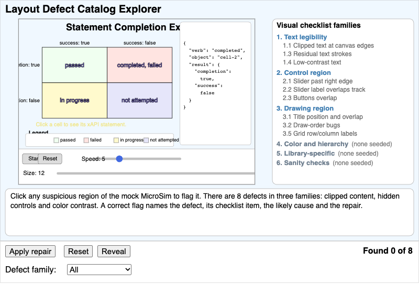The width and height of the screenshot is (419, 284).
Task: Click '6. Sanity checks' heading
Action: [303, 163]
